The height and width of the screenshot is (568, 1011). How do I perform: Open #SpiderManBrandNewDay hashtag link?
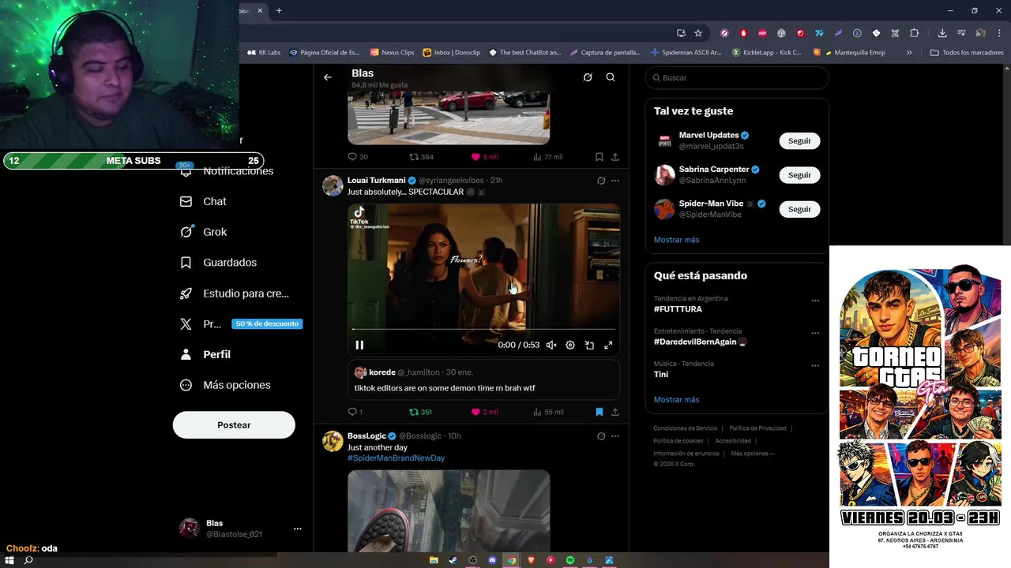[396, 458]
